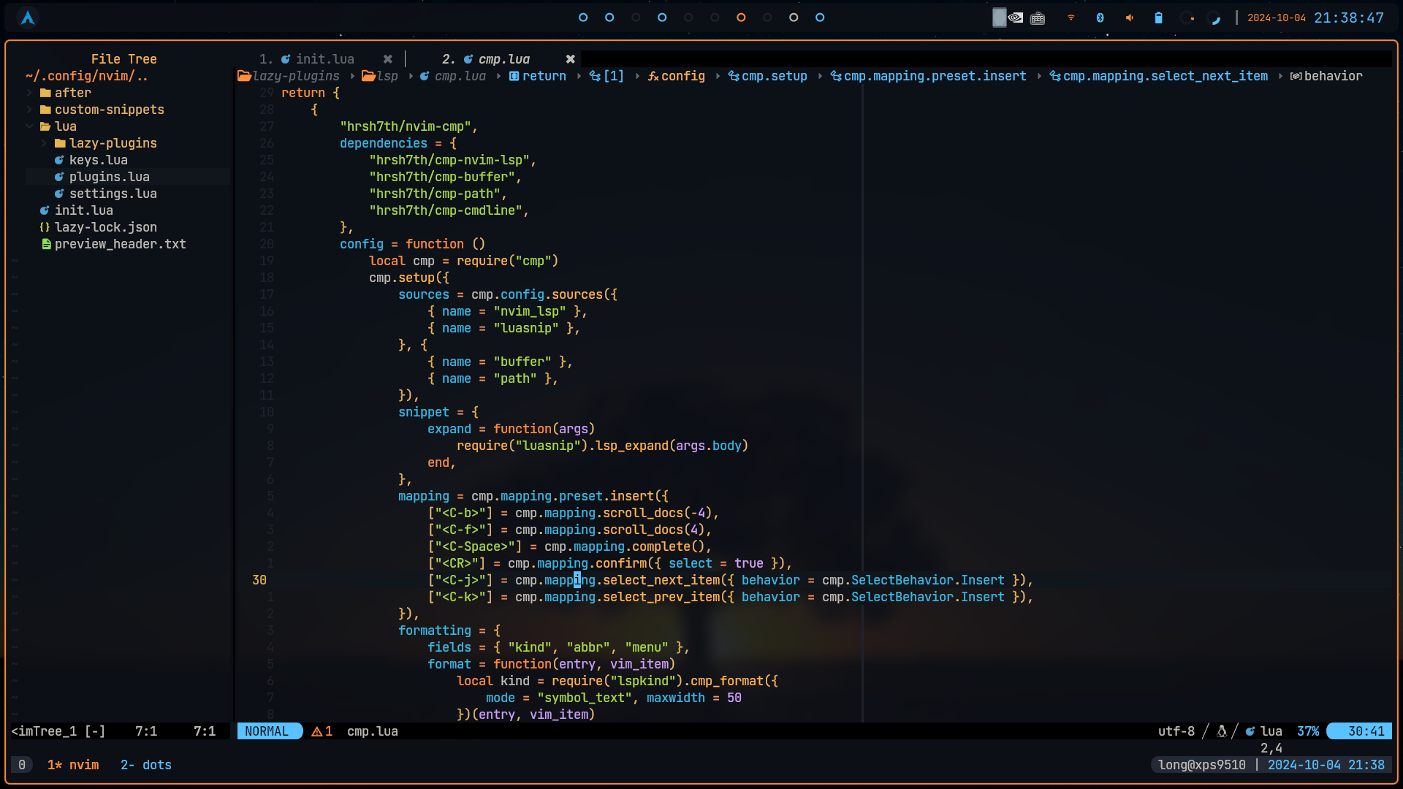The width and height of the screenshot is (1403, 789).
Task: Click the '[1]' breadcrumb entry
Action: [607, 76]
